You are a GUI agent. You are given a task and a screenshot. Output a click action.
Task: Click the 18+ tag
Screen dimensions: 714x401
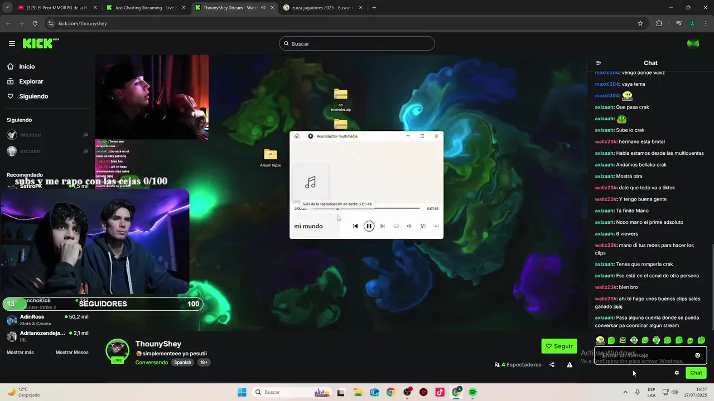(x=204, y=363)
